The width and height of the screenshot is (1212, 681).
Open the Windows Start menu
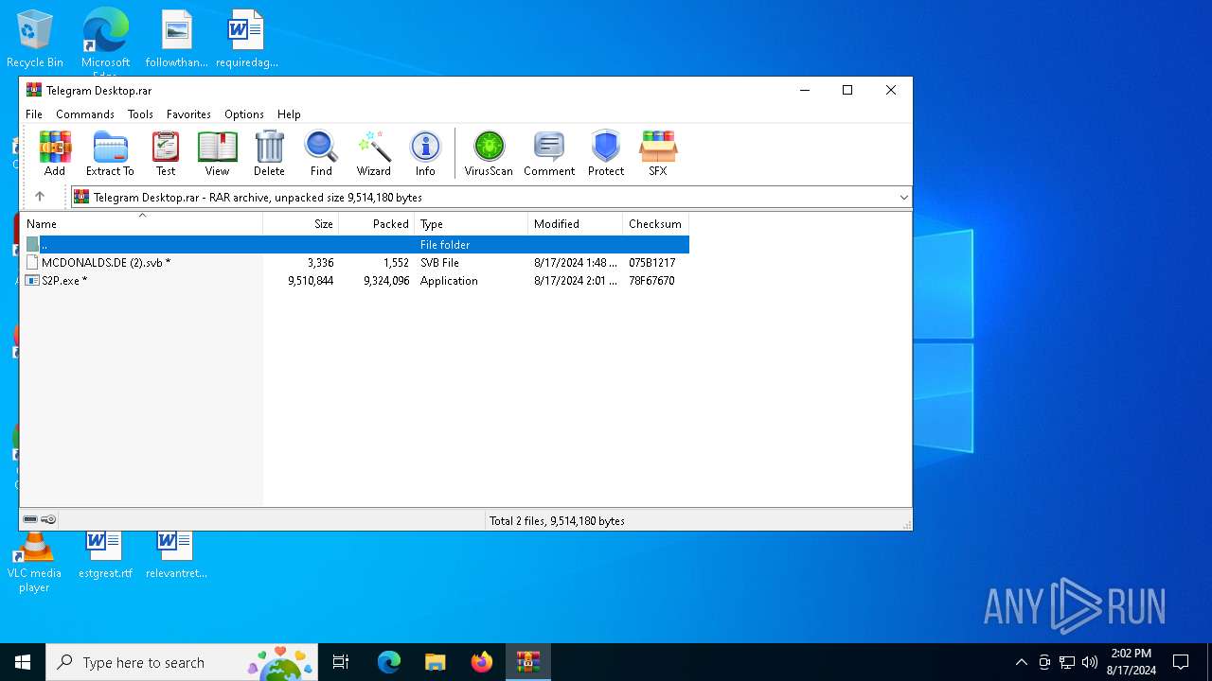point(23,662)
